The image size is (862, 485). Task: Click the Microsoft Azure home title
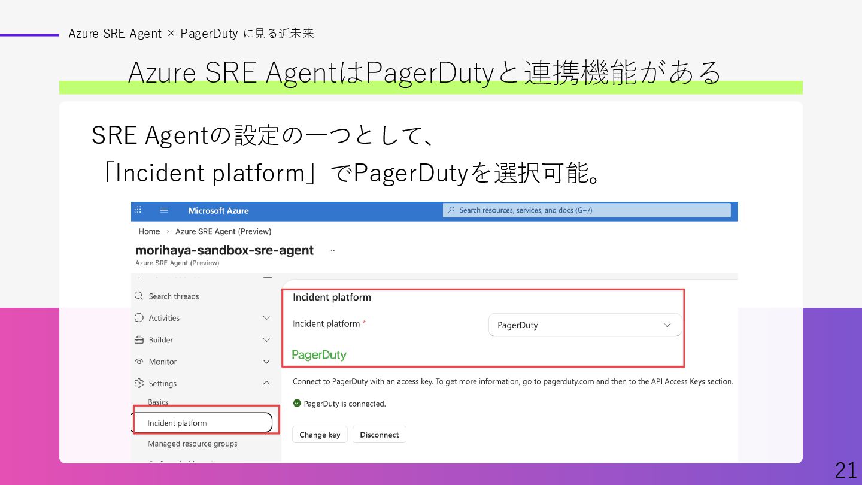tap(218, 211)
